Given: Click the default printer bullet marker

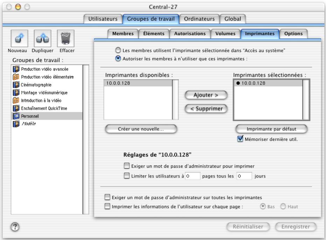Looking at the screenshot, I should point(238,83).
